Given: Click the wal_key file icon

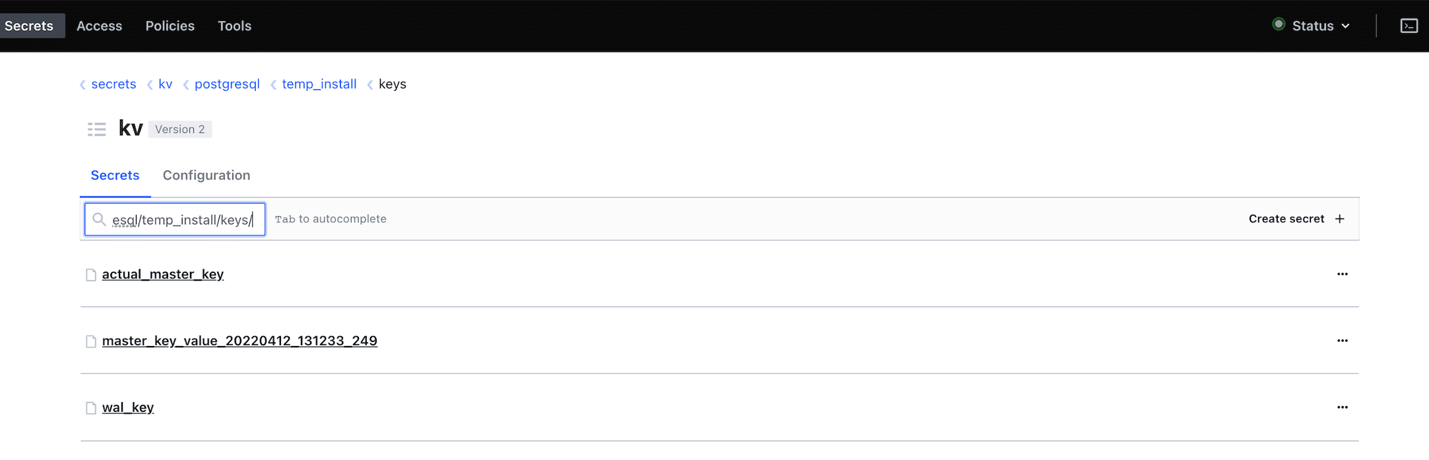Looking at the screenshot, I should (91, 408).
